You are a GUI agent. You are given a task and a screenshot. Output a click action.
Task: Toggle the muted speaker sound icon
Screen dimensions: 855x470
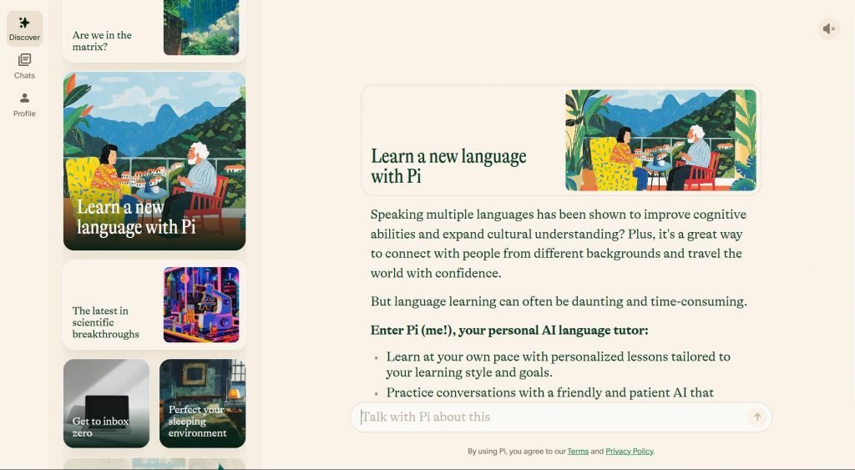(x=828, y=28)
